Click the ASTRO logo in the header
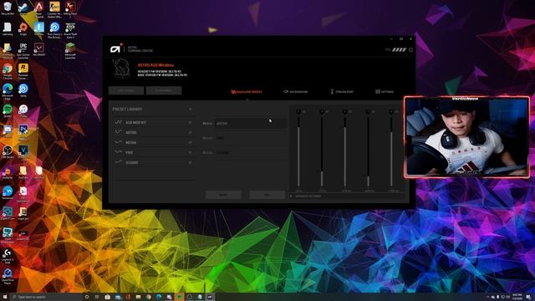 [x=117, y=48]
